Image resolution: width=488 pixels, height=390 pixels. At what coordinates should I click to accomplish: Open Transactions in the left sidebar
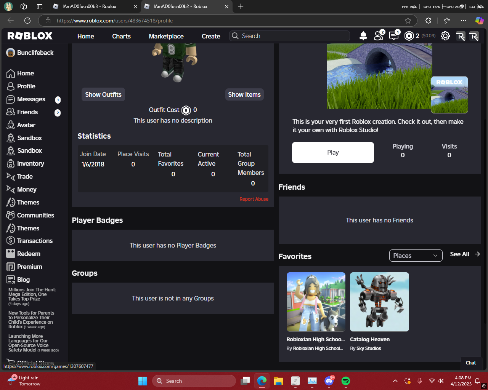(x=35, y=241)
